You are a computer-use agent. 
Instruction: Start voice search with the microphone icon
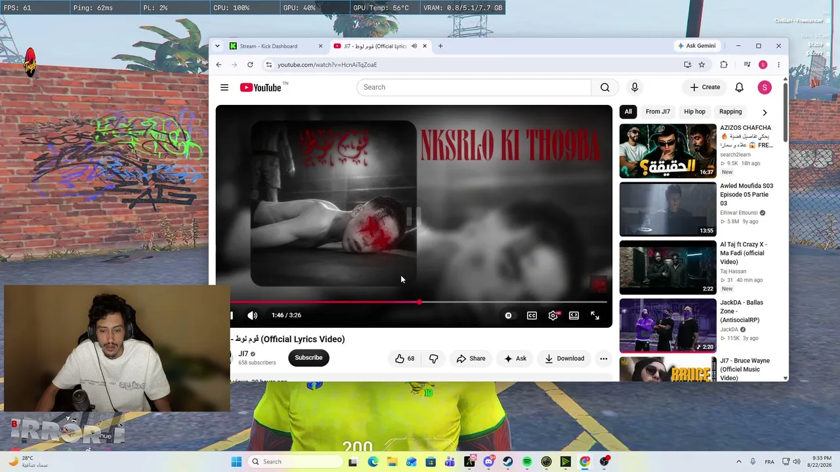coord(635,87)
